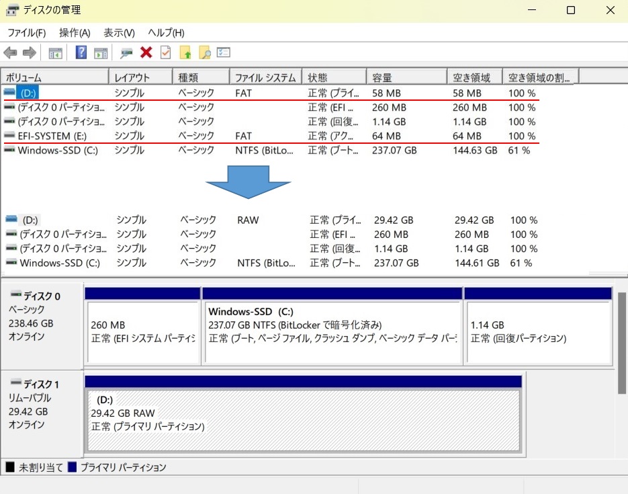The width and height of the screenshot is (628, 494).
Task: Sort by the 空き領域 column header
Action: [475, 77]
